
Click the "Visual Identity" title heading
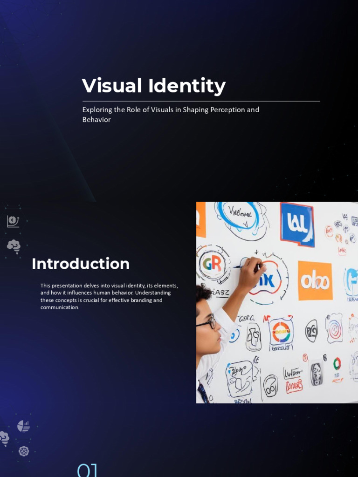[154, 86]
